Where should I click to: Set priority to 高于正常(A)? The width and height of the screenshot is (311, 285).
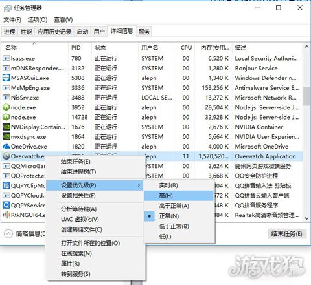[179, 206]
